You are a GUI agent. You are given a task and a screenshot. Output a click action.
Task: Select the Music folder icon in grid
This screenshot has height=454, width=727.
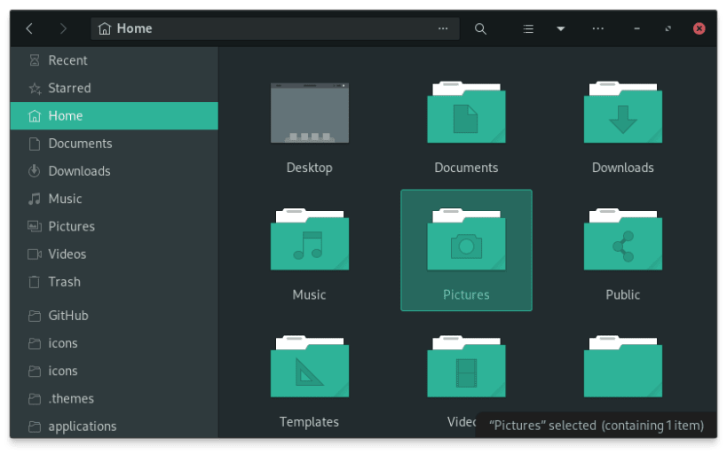310,239
